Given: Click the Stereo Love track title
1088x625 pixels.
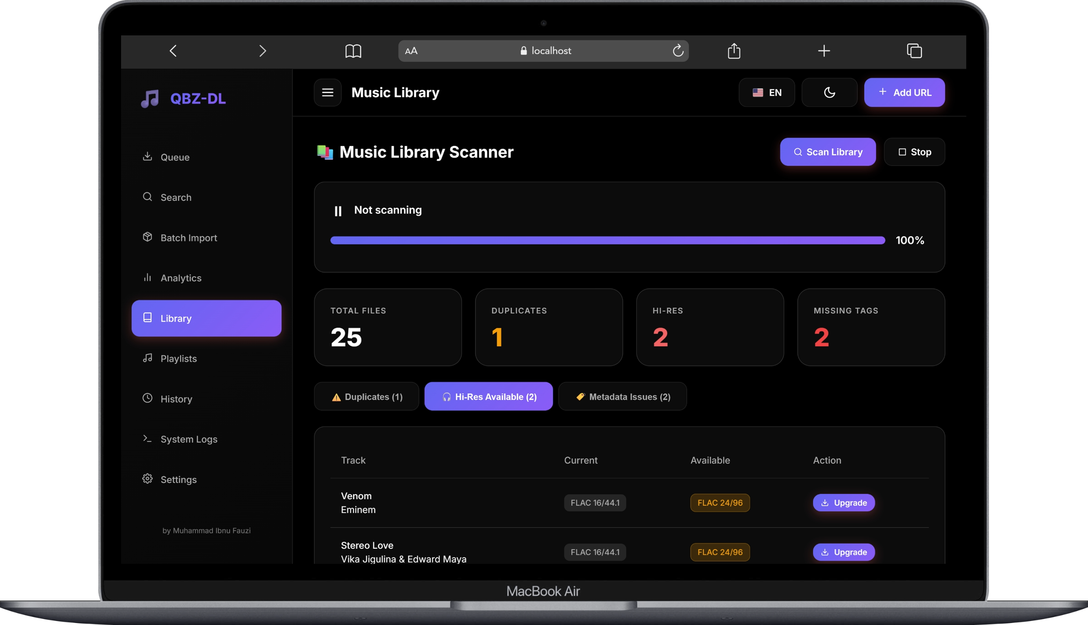Looking at the screenshot, I should [367, 546].
